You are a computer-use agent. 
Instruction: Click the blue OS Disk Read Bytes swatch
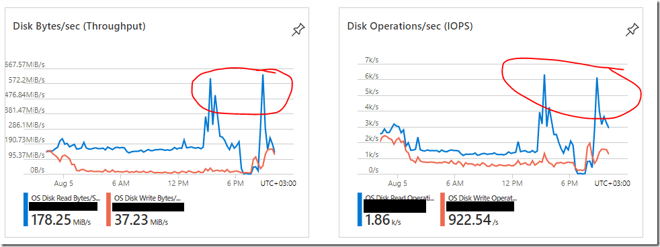(x=26, y=209)
